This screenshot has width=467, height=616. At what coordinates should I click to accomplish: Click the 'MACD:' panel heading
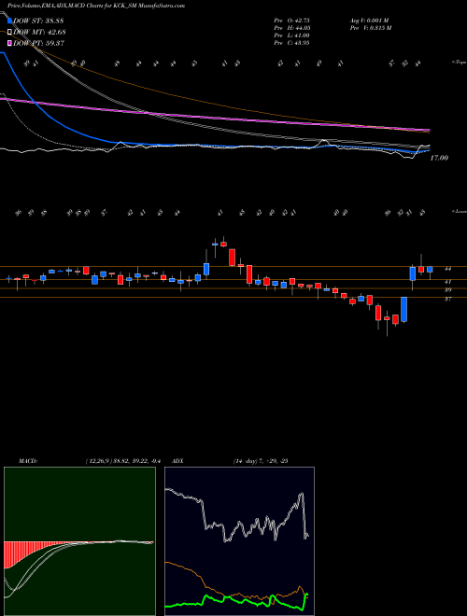[x=27, y=461]
